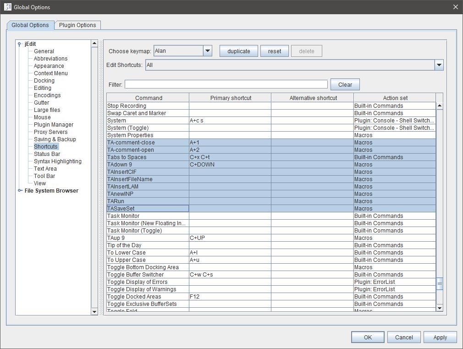Open the Choose keymap dropdown
The image size is (463, 349).
click(x=208, y=51)
